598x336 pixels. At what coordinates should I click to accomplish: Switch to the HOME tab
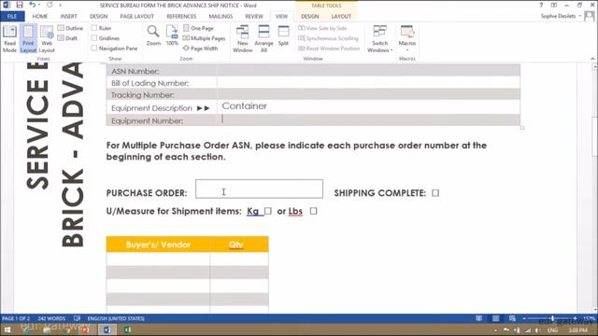pyautogui.click(x=40, y=17)
